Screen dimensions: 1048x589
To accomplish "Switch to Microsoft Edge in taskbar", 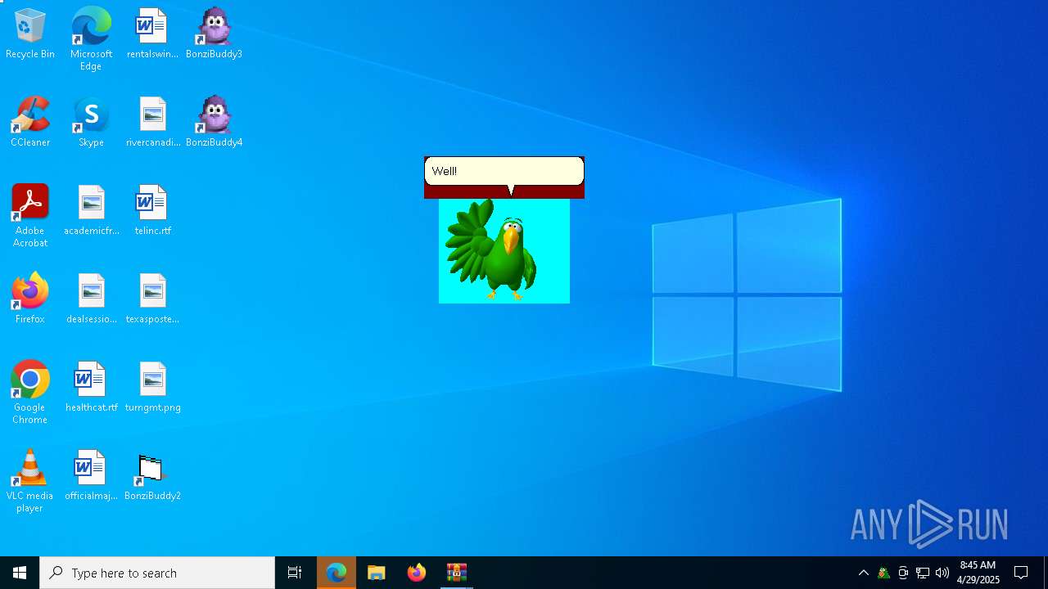I will click(x=337, y=573).
